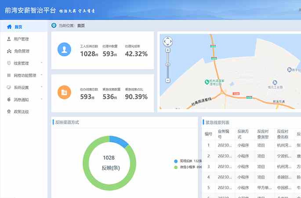Click the 杭州湾国家湿地公园 map marker

(207, 81)
